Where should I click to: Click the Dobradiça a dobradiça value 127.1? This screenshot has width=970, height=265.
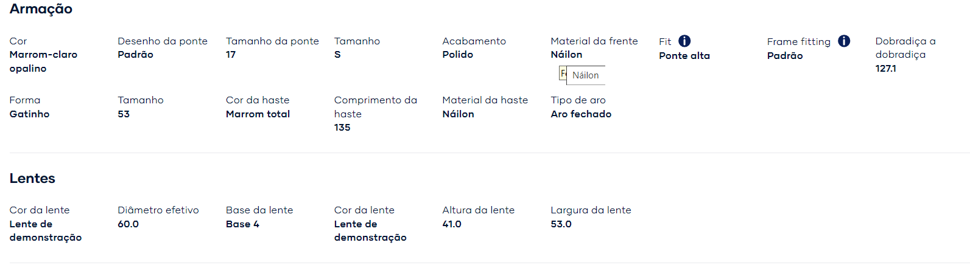pyautogui.click(x=885, y=68)
